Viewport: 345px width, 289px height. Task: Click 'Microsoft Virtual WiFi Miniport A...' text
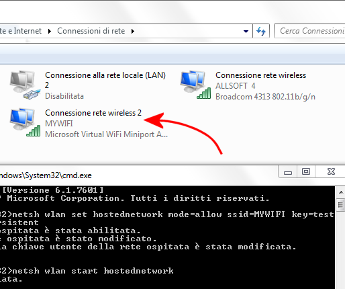point(106,134)
